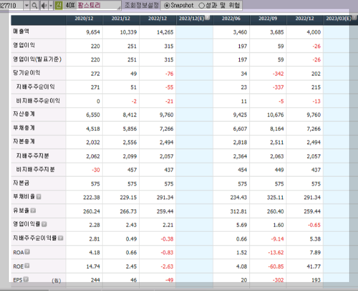This screenshot has width=358, height=291.
Task: Select the 성과 및 위험 radio button
Action: 202,5
